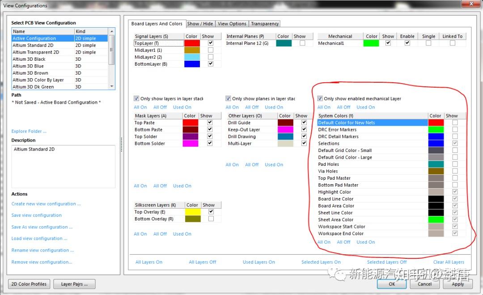The height and width of the screenshot is (295, 483).
Task: Enable MidLayer2 show checkbox
Action: (x=211, y=57)
